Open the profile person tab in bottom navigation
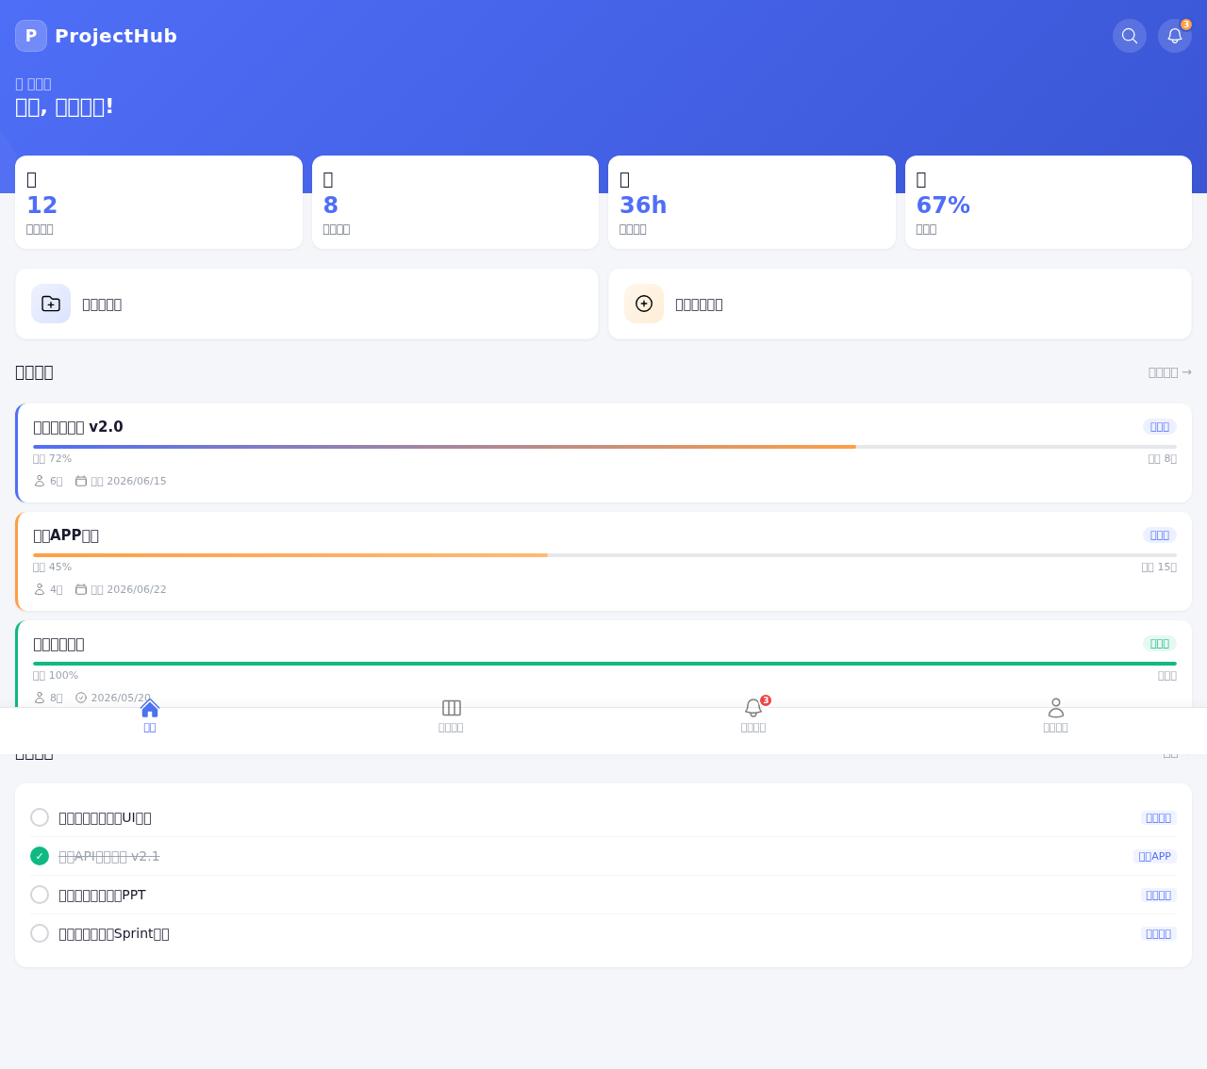 [1056, 716]
